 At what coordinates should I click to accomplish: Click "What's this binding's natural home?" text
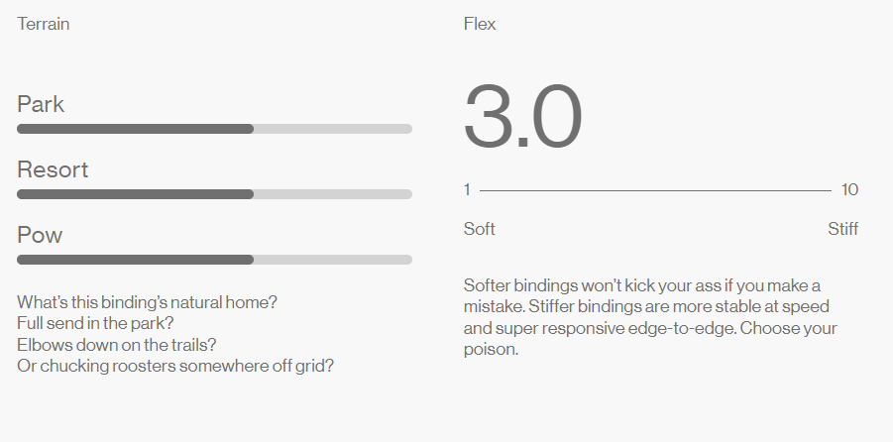(x=147, y=302)
